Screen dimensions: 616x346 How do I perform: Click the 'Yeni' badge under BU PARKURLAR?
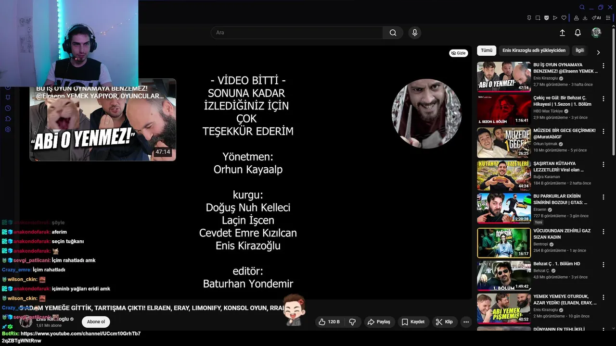coord(539,222)
